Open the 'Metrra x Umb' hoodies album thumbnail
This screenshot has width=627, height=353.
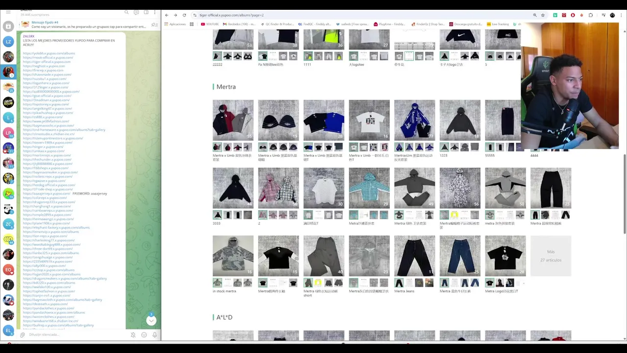pyautogui.click(x=233, y=120)
